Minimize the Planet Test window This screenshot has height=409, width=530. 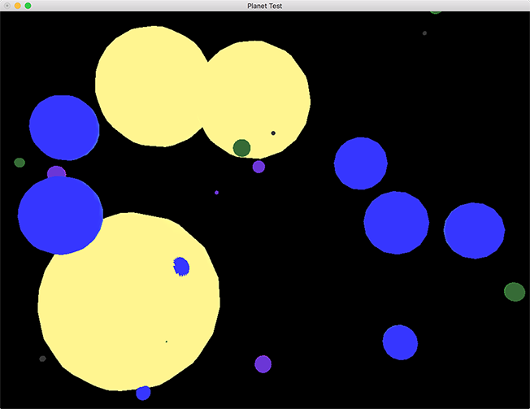coord(17,6)
